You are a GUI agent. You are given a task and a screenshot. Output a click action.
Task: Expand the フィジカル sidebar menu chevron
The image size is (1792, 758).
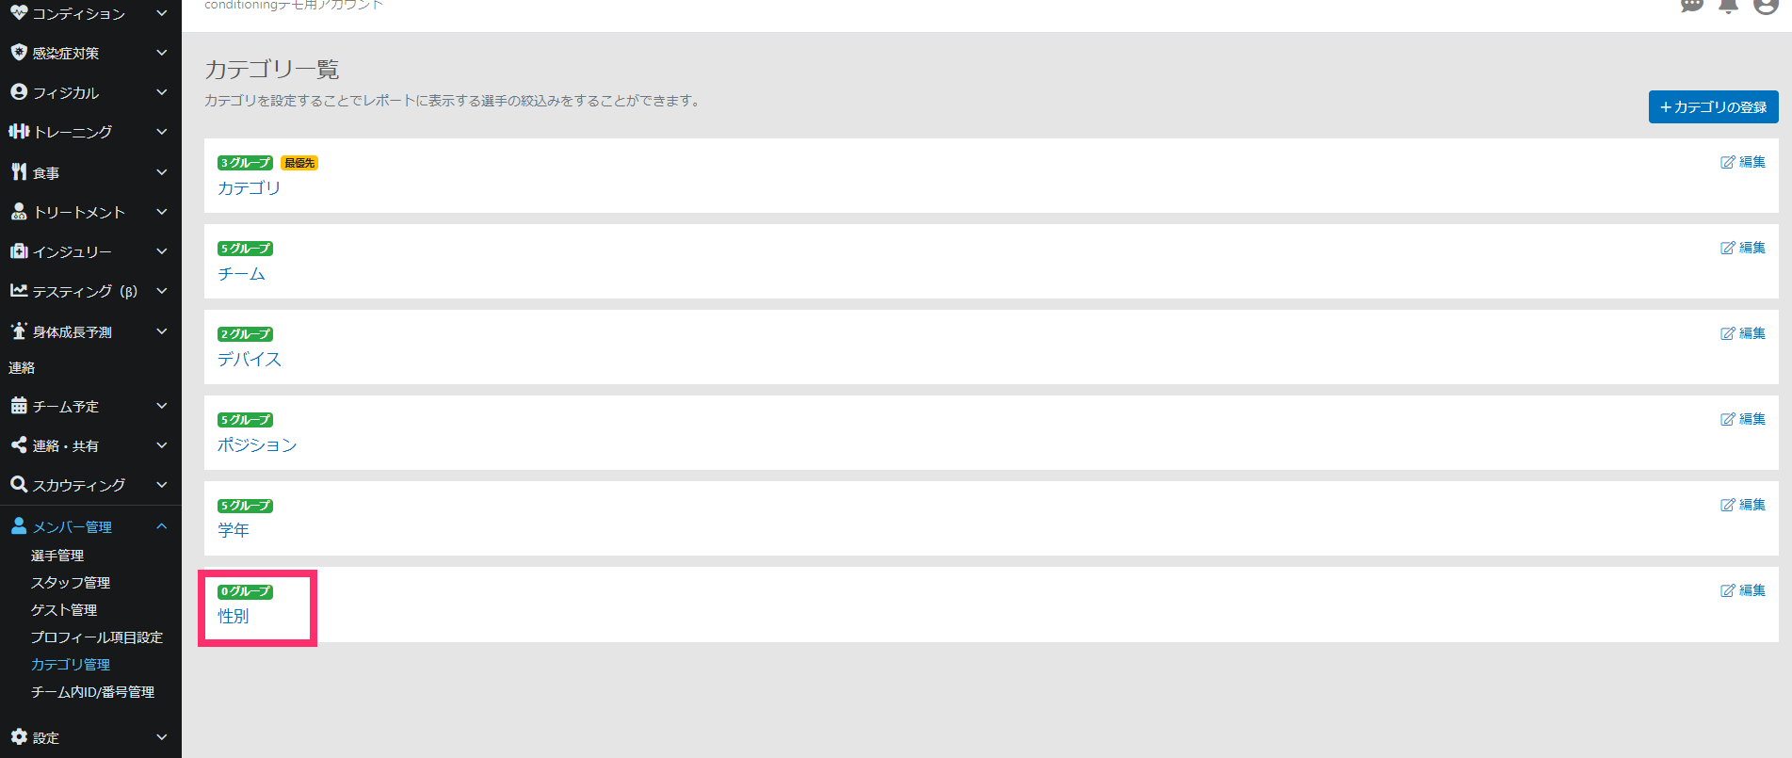tap(162, 92)
